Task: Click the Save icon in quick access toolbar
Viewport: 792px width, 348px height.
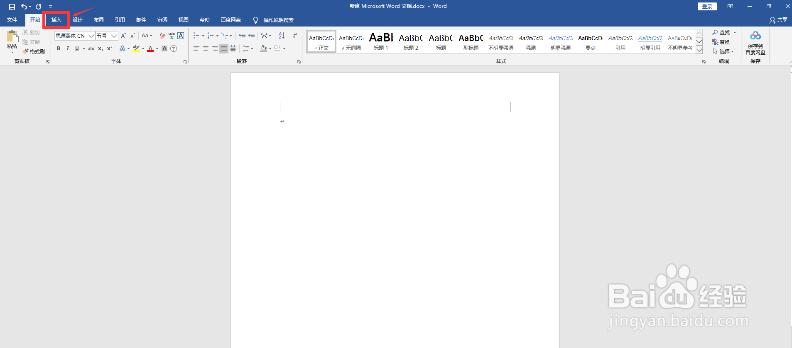Action: point(12,7)
